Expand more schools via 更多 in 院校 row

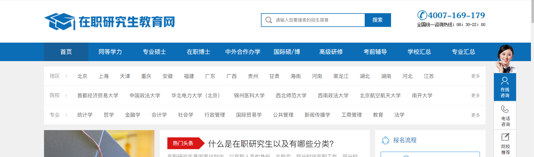tap(475, 96)
